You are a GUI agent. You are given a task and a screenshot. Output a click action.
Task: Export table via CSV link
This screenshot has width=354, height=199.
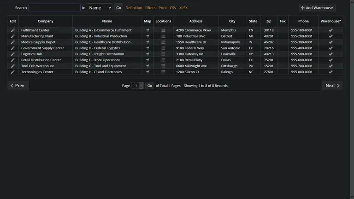click(x=173, y=8)
